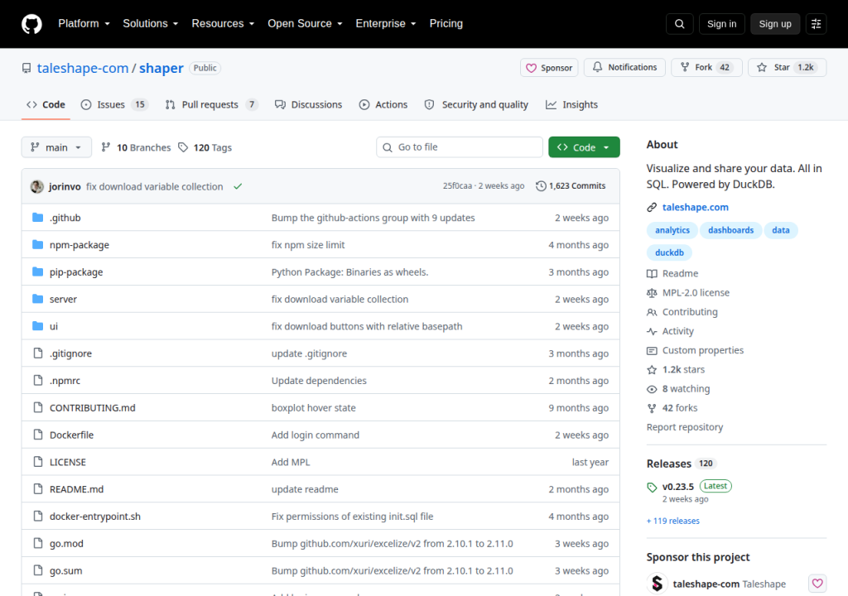Click the Activity pulse icon
The height and width of the screenshot is (596, 848).
(652, 331)
